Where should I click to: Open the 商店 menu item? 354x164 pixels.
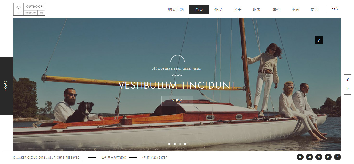pos(314,10)
